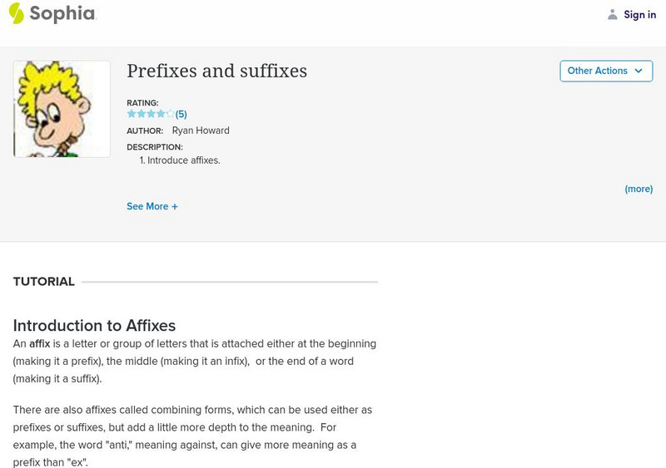Image resolution: width=666 pixels, height=468 pixels.
Task: Click the Introduction to Affixes heading
Action: [94, 325]
